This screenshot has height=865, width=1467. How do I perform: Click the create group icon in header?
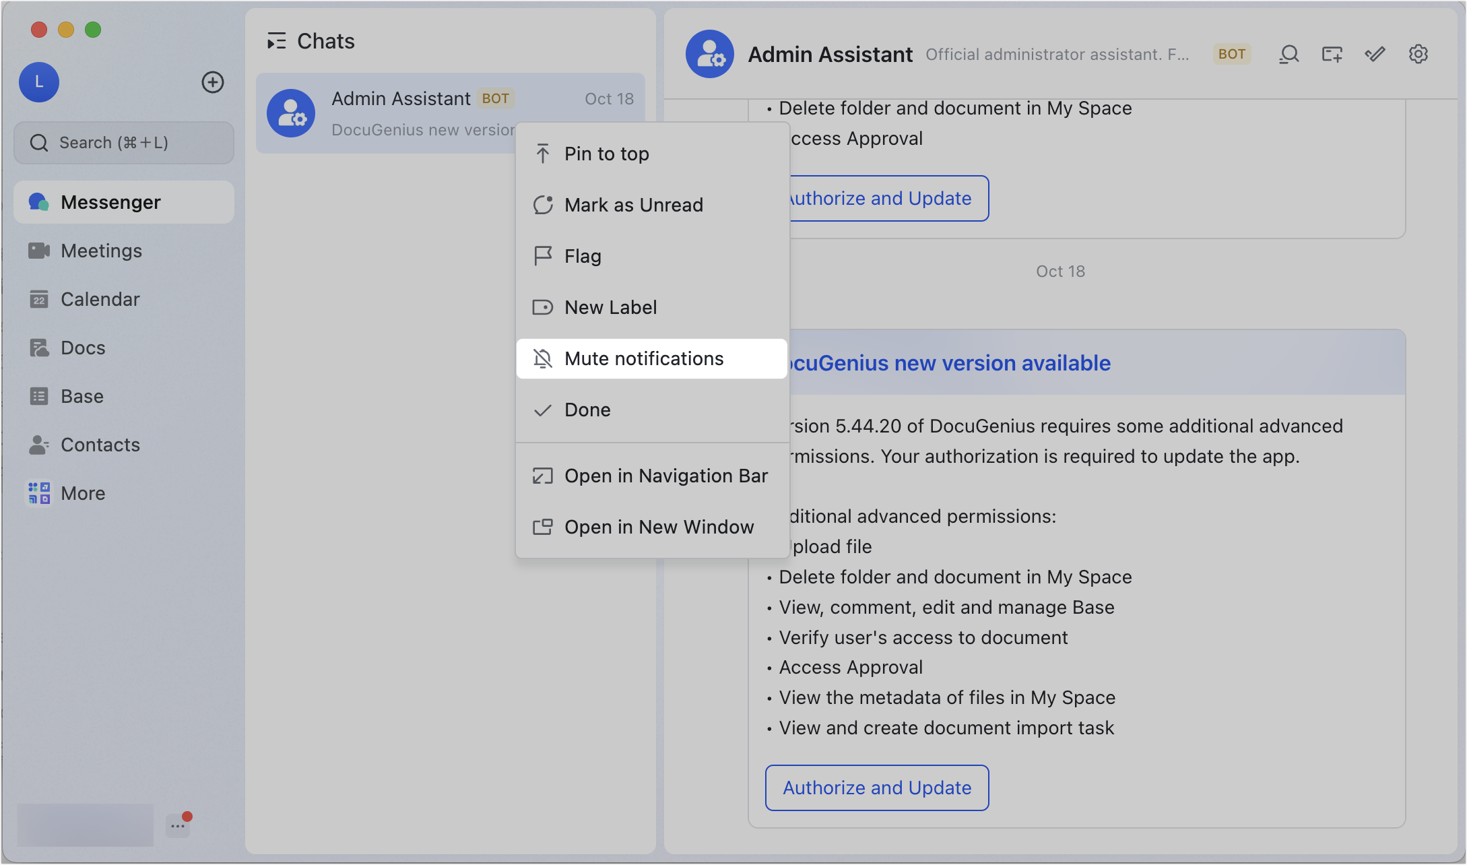1332,55
